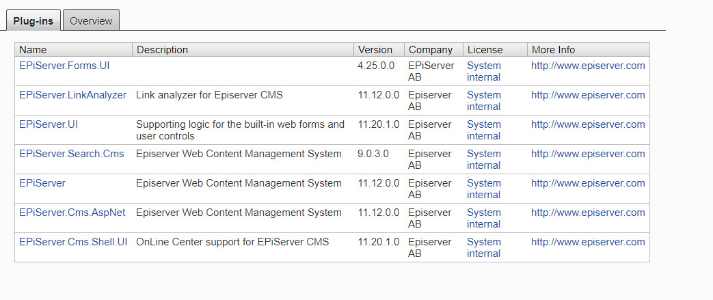Viewport: 713px width, 300px height.
Task: Open System internal license for EPiServer.Forms.UI
Action: click(484, 71)
